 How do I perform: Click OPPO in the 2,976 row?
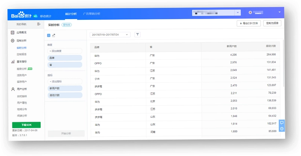(98, 63)
